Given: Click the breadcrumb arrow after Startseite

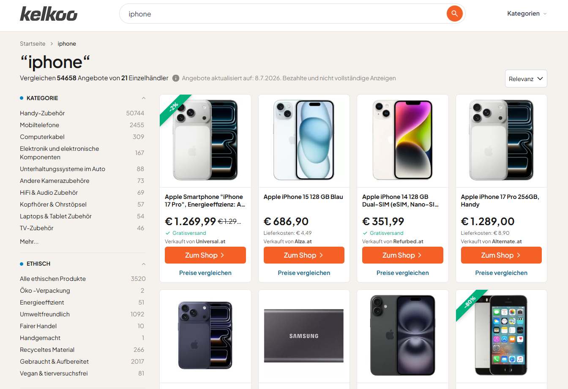Looking at the screenshot, I should pos(52,44).
